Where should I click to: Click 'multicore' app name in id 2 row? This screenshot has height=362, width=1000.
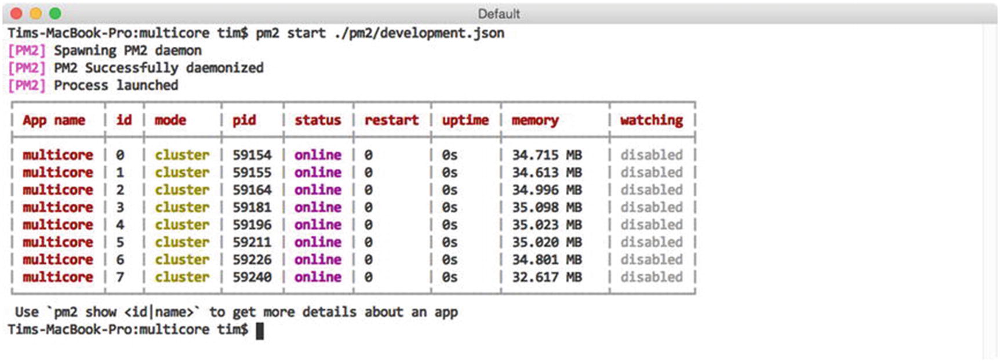pos(57,190)
